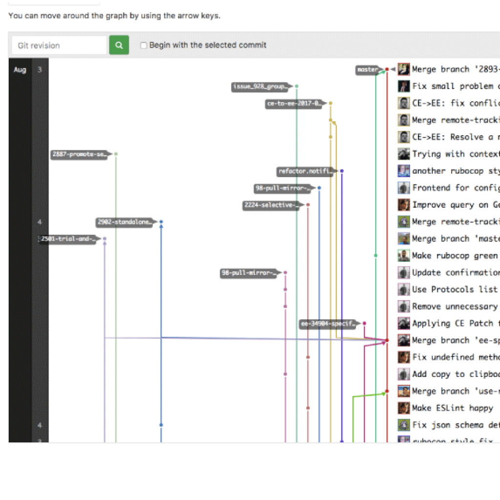Click avatar beside 'Merge branch 2893' commit
The width and height of the screenshot is (500, 500).
(403, 69)
